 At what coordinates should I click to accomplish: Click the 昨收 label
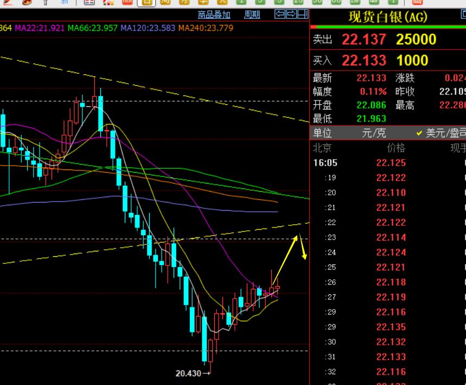pos(405,91)
